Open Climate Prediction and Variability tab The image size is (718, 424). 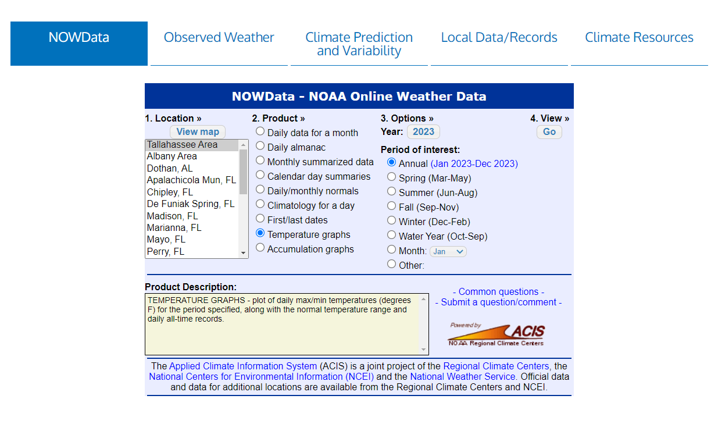tap(359, 44)
